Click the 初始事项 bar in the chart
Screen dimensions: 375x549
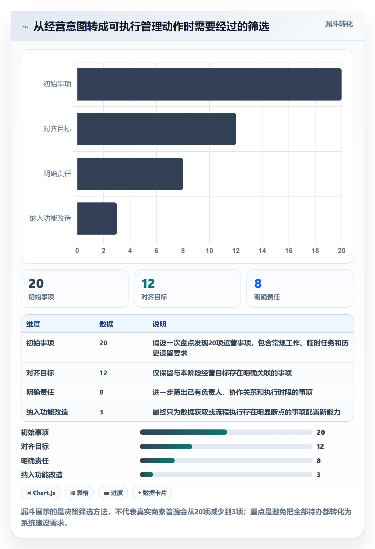point(209,84)
